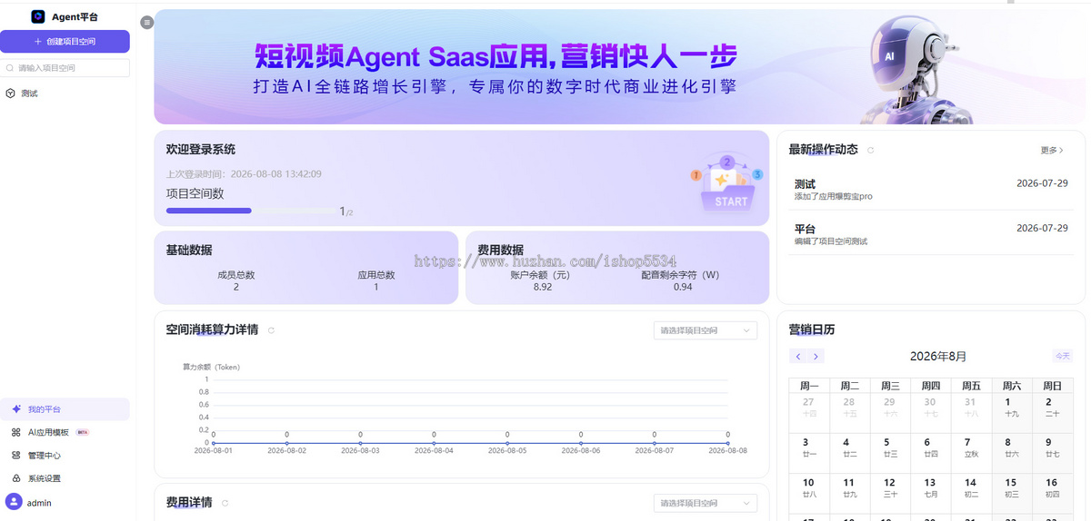Click the search magnifier icon in sidebar
The image size is (1091, 521).
point(10,68)
